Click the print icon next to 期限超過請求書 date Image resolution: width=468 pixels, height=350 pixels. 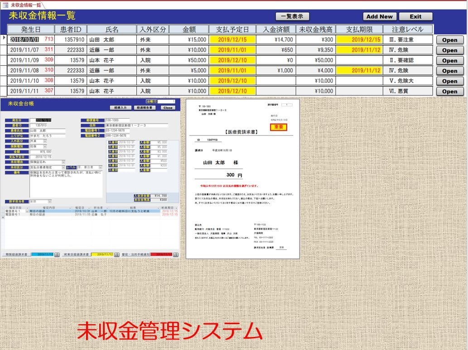(x=57, y=254)
